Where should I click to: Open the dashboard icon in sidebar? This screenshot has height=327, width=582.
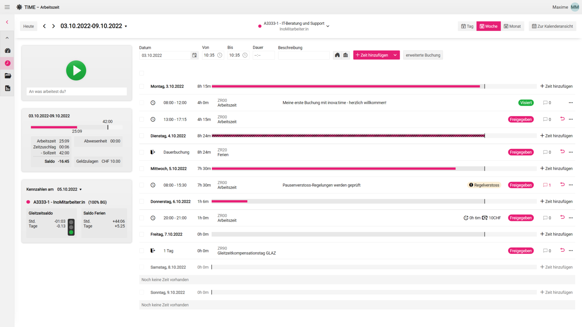(x=8, y=51)
